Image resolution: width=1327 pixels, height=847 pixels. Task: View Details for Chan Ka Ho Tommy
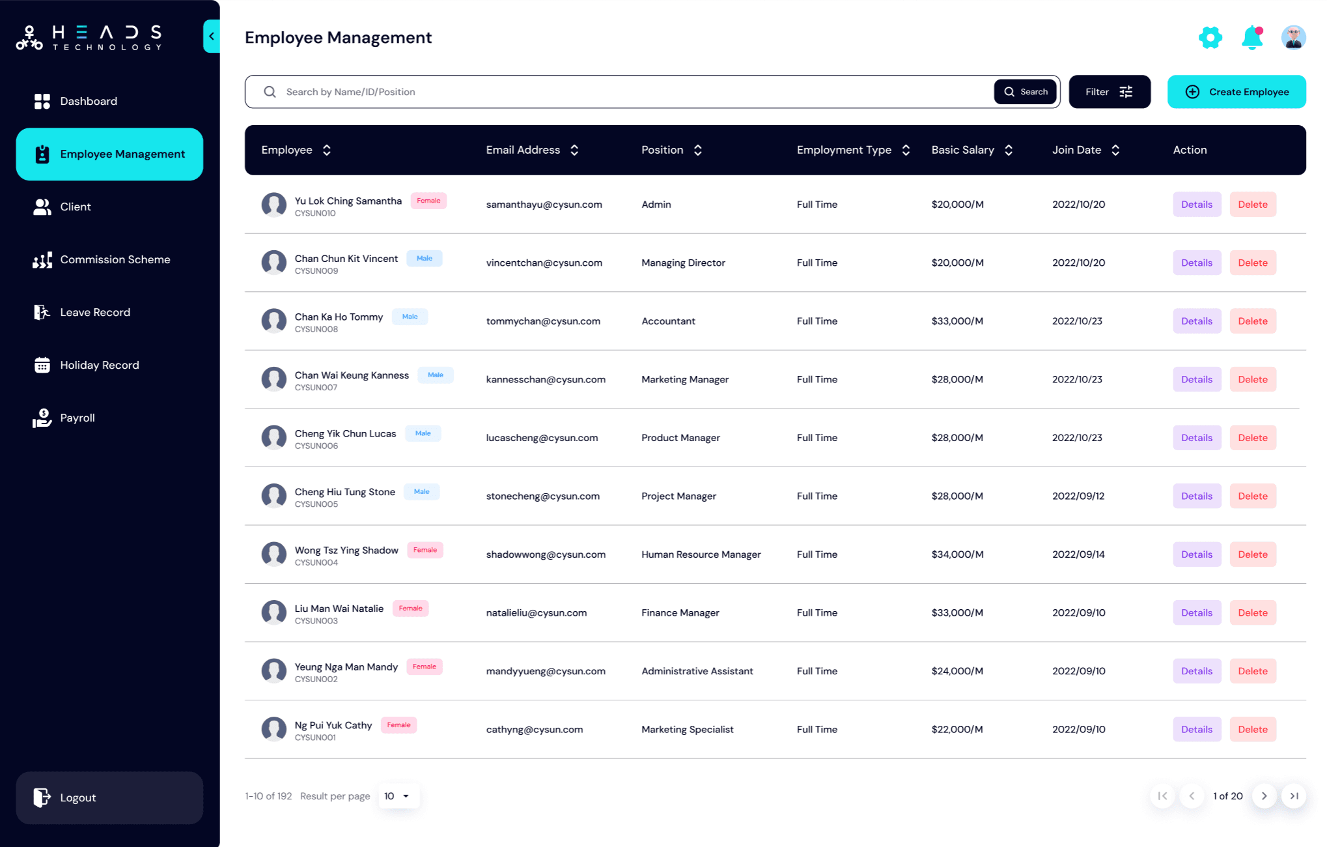[1196, 321]
